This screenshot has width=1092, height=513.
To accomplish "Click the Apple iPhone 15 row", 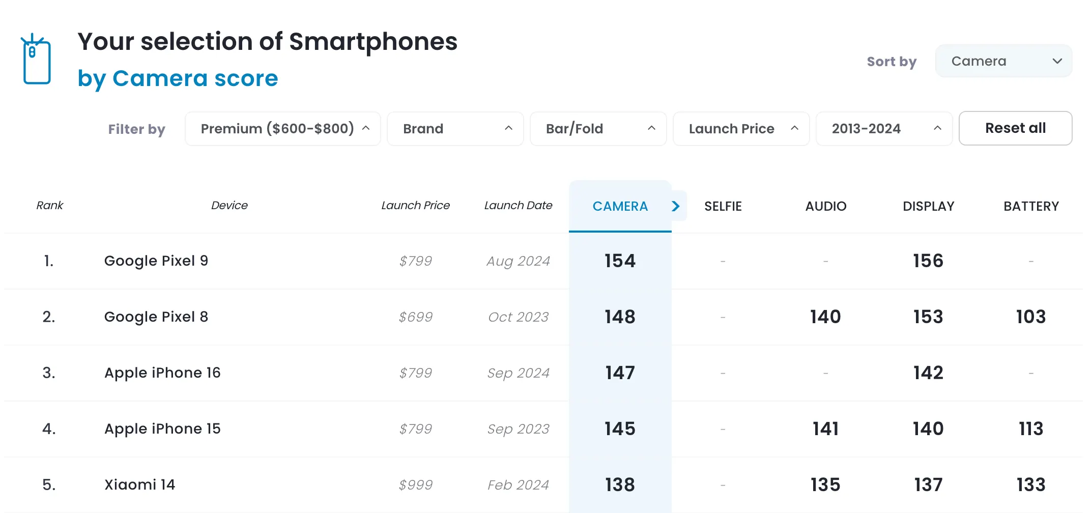I will (162, 429).
